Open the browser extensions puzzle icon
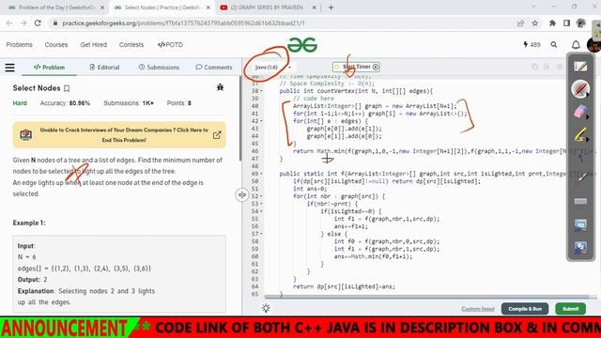Screen dimensions: 601x338 pyautogui.click(x=552, y=23)
